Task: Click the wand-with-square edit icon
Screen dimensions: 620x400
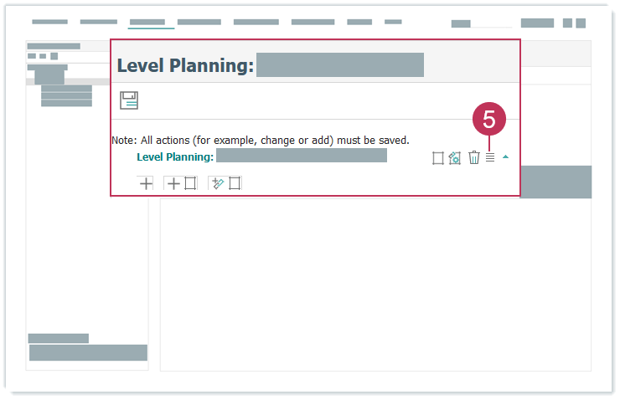Action: click(x=225, y=183)
